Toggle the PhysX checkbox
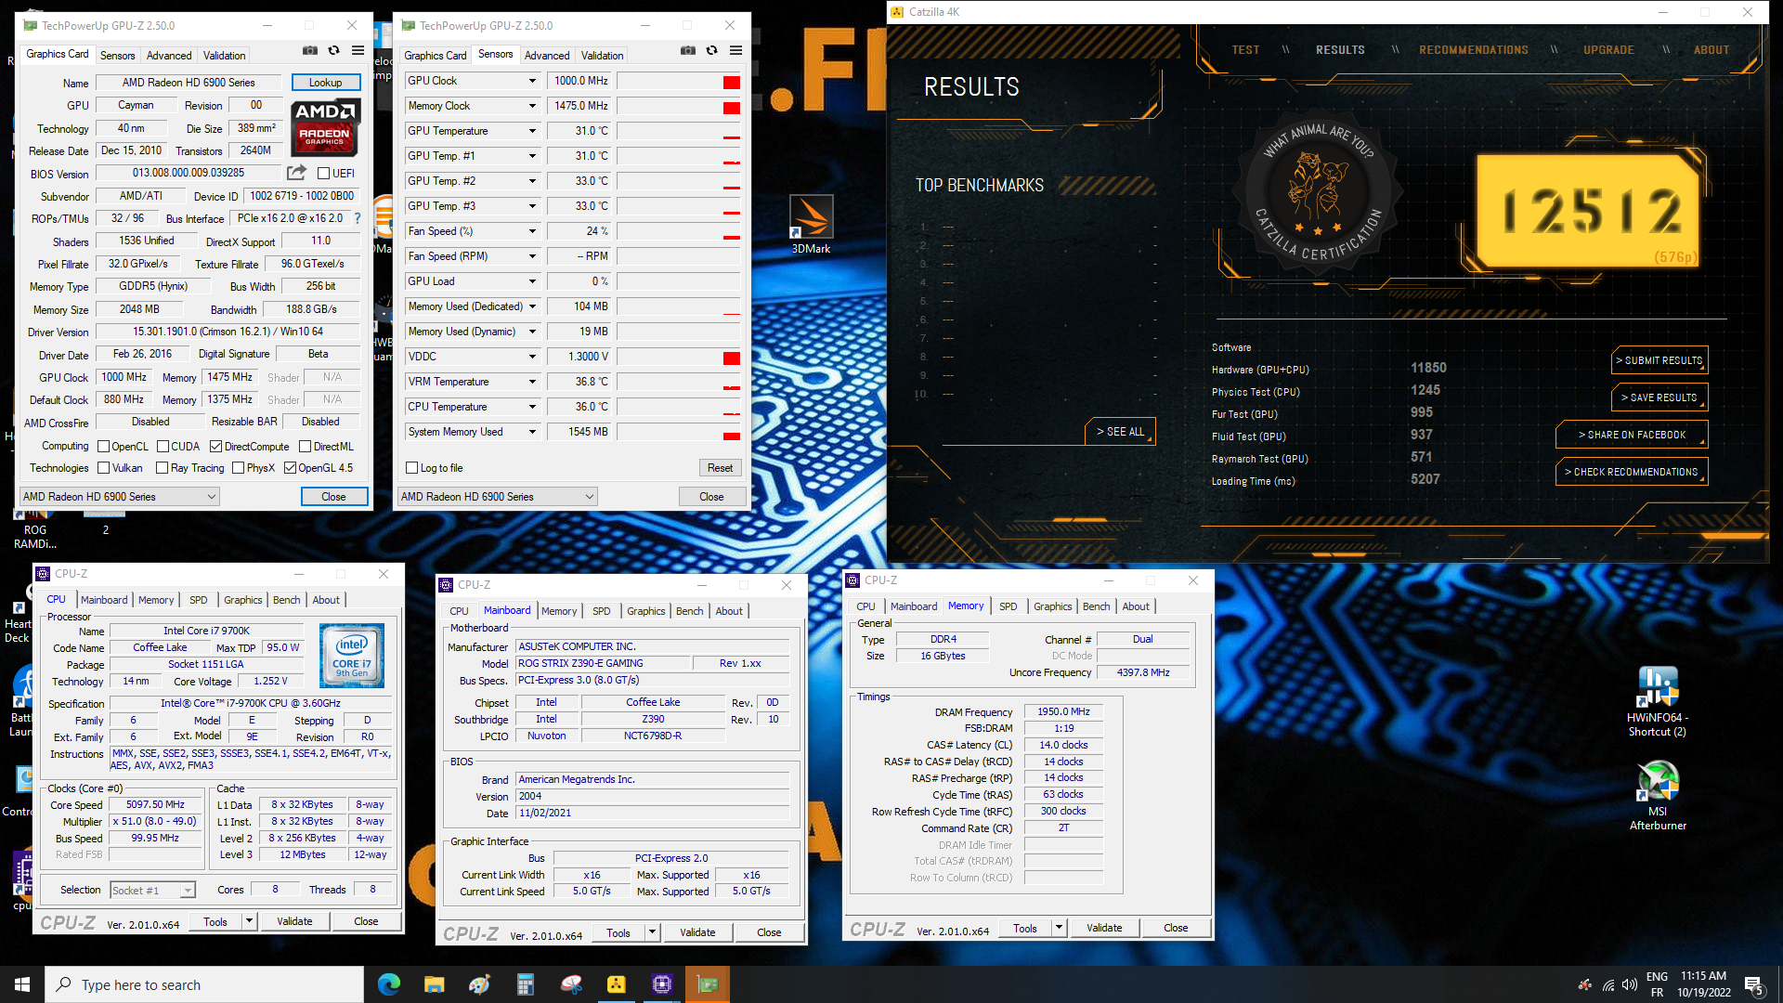 point(238,468)
